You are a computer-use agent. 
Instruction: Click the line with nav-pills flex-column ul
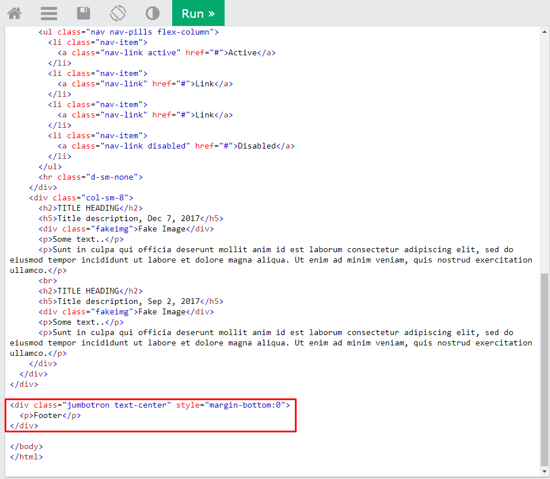[x=128, y=32]
